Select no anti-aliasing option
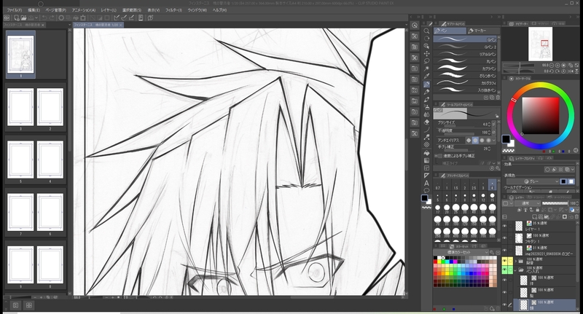The image size is (583, 314). pos(469,141)
